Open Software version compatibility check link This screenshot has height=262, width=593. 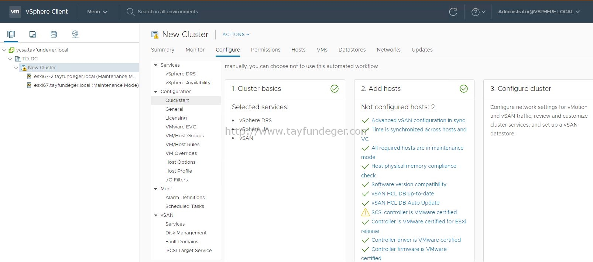pos(409,184)
